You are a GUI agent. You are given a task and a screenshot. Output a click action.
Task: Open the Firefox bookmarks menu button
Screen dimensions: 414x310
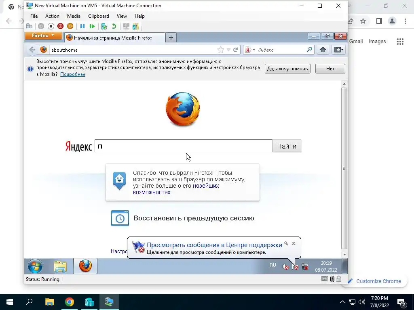click(x=338, y=50)
